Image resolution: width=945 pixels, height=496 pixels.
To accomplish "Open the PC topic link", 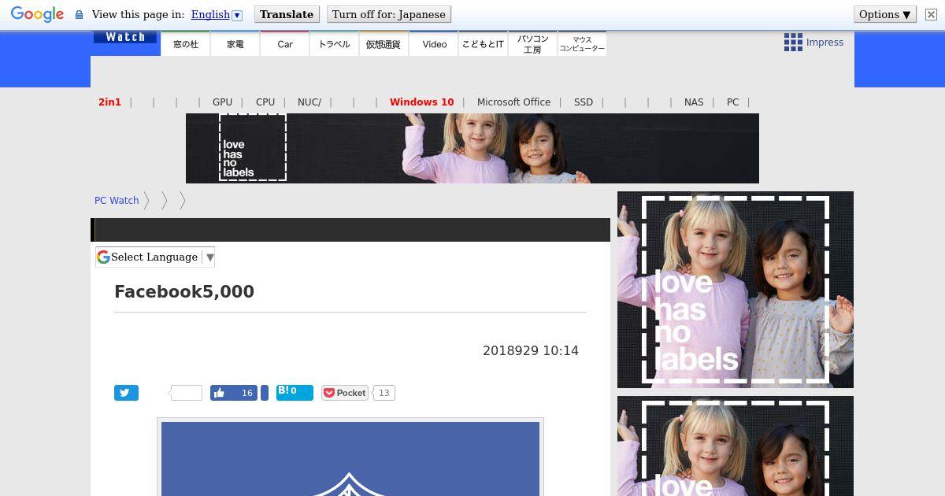I will 732,102.
